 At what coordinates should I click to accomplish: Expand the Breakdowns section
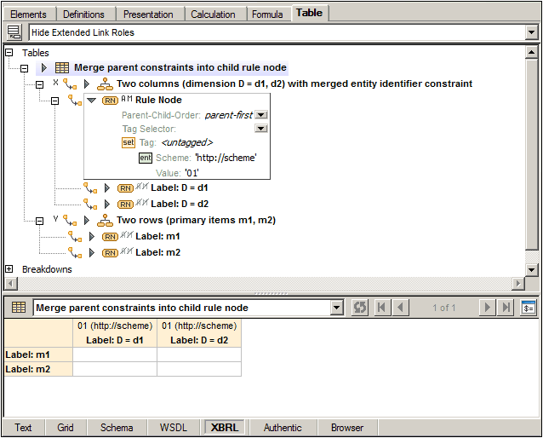[9, 269]
